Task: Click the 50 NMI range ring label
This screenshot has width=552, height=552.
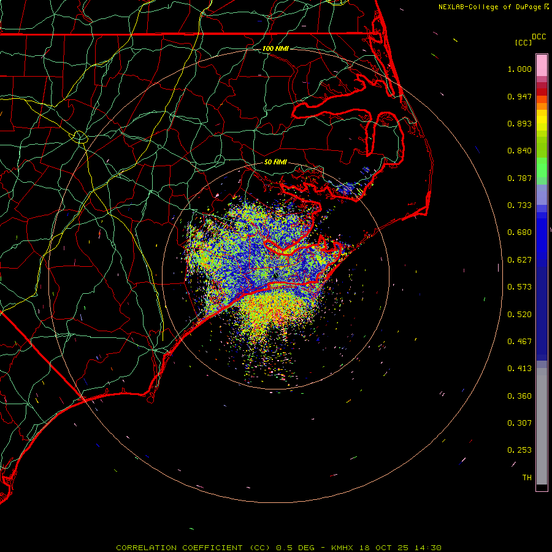Action: click(275, 162)
